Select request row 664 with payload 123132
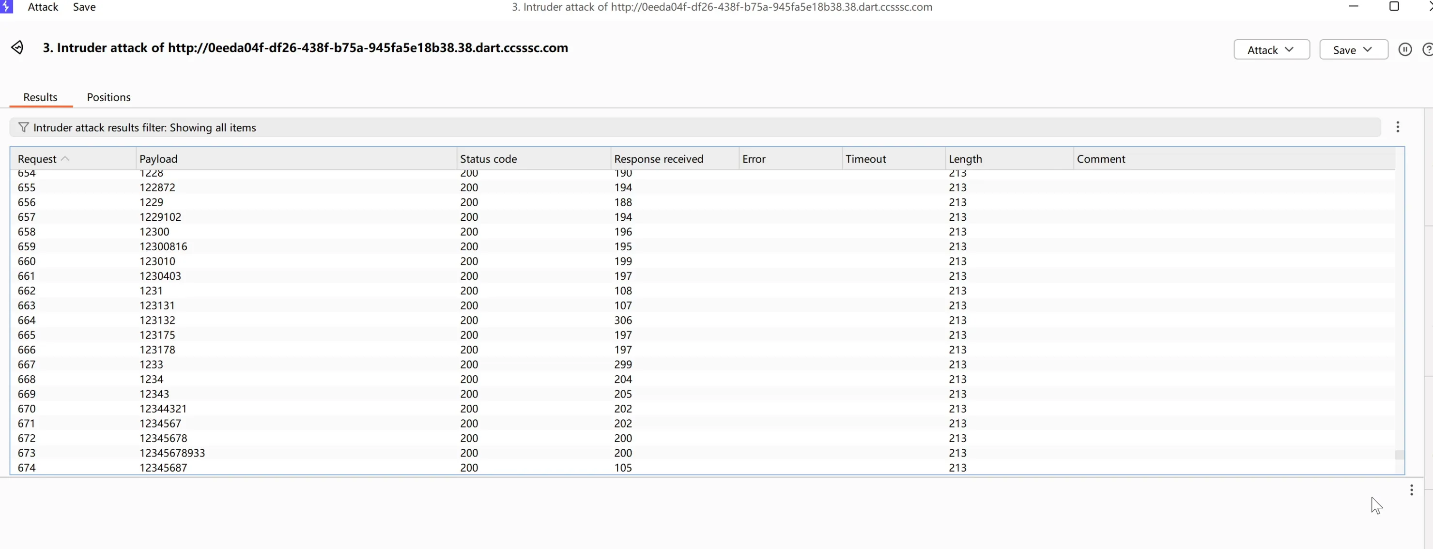The height and width of the screenshot is (549, 1433). (157, 320)
